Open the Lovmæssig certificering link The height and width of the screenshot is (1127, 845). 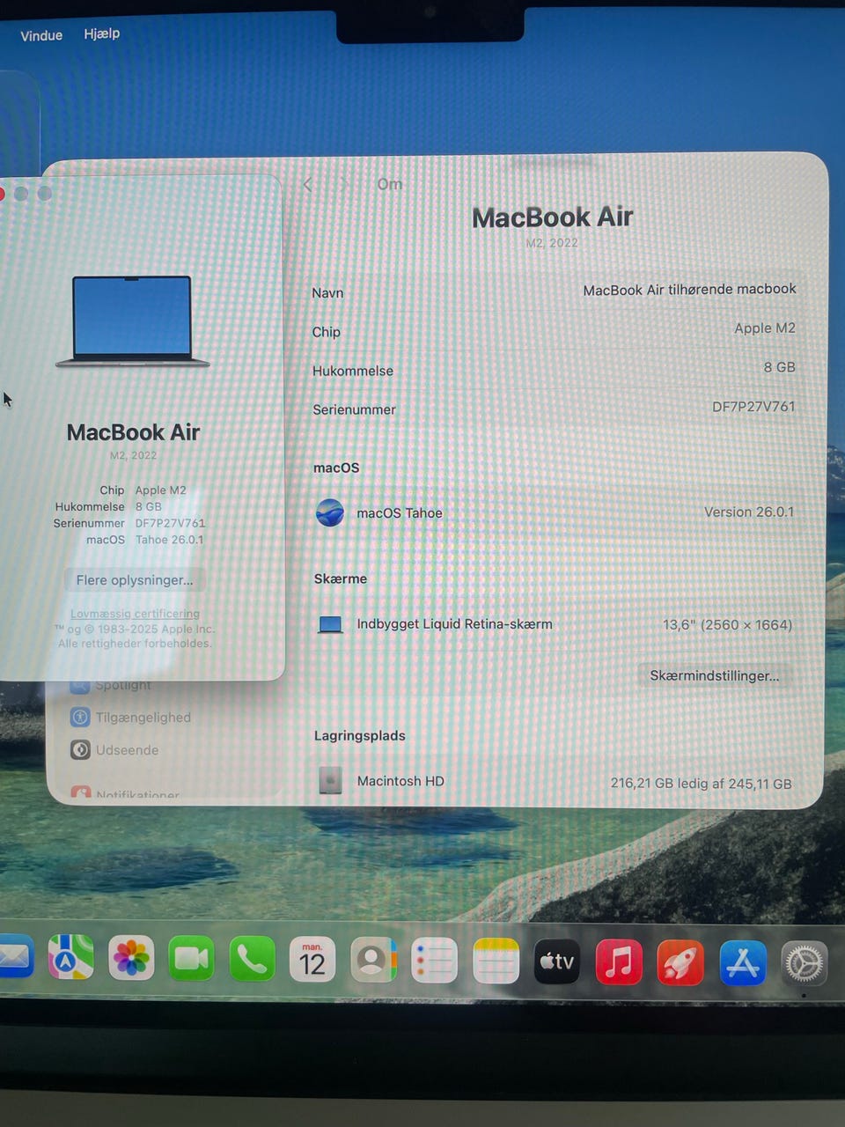[135, 614]
